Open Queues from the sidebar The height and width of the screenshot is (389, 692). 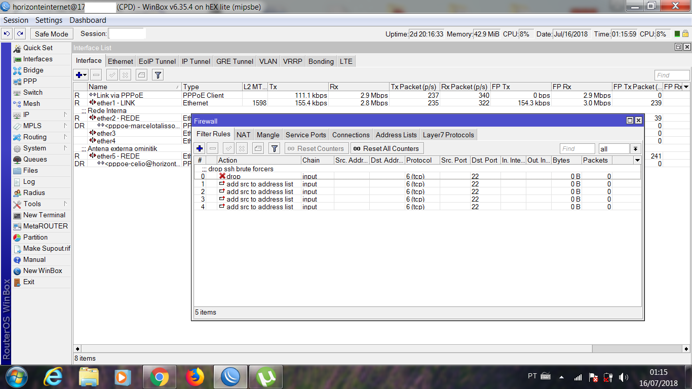click(35, 159)
